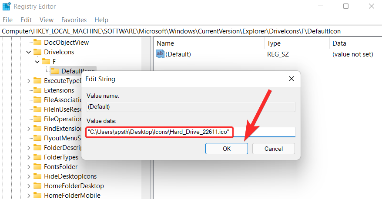Image resolution: width=382 pixels, height=199 pixels.
Task: Cancel the Edit String dialog
Action: coord(274,149)
